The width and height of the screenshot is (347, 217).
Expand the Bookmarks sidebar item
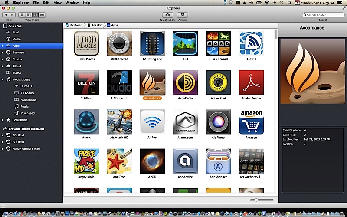point(3,120)
